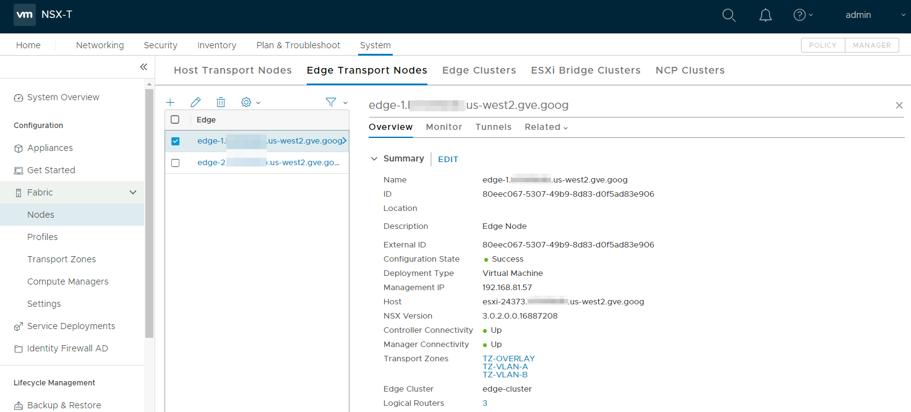Open the admin user dropdown
This screenshot has height=412, width=911.
click(x=875, y=15)
